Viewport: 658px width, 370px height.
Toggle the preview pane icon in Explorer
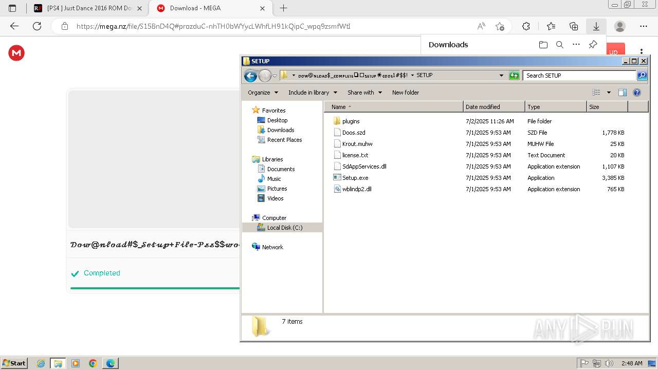pyautogui.click(x=623, y=92)
